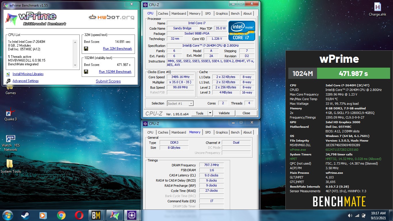Click the volume speaker tray icon
Viewport: 393px width, 221px height.
tap(350, 216)
